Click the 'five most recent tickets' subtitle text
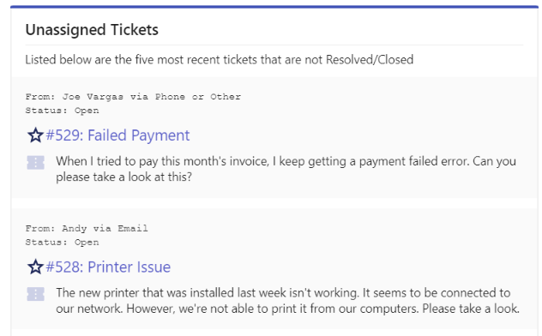Screen dimensions: 542x336 click(x=220, y=60)
